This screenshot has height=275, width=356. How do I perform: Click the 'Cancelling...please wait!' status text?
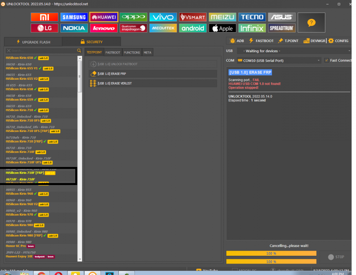click(x=289, y=246)
